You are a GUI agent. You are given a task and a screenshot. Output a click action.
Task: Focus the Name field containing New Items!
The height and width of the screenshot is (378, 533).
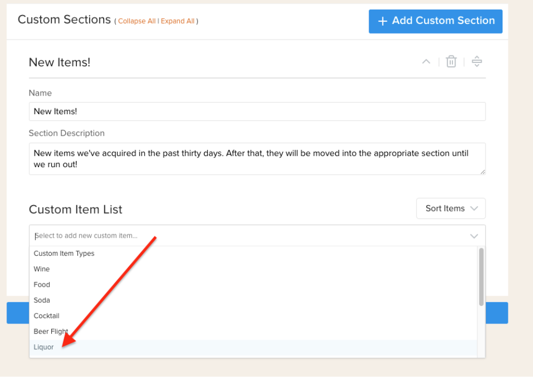(257, 112)
